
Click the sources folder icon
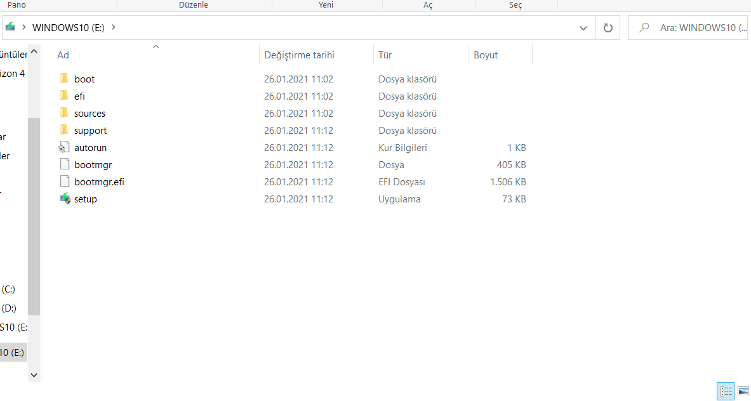pos(64,113)
